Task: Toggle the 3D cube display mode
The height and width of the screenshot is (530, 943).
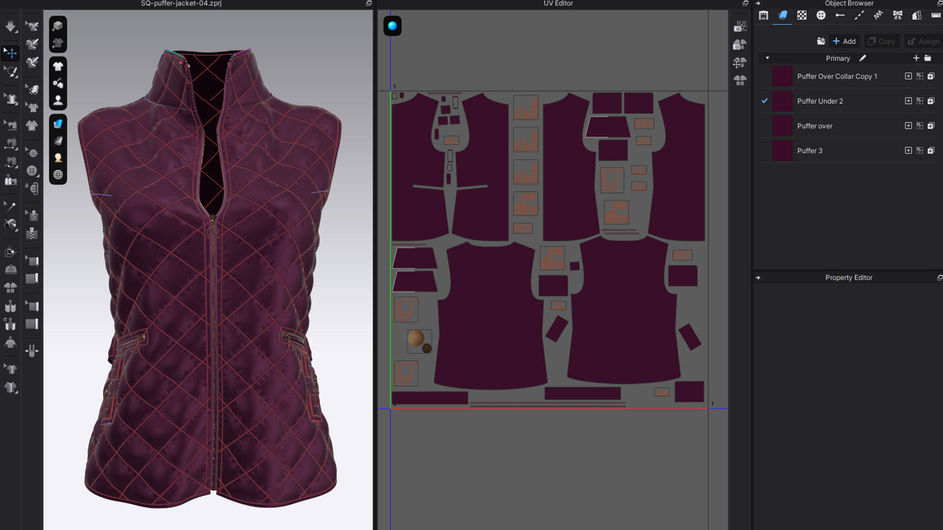Action: (58, 26)
